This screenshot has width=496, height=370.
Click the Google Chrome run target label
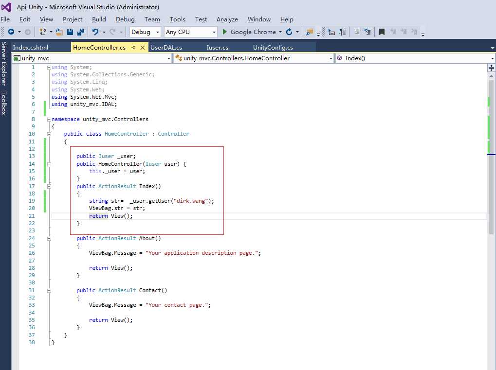(x=253, y=32)
